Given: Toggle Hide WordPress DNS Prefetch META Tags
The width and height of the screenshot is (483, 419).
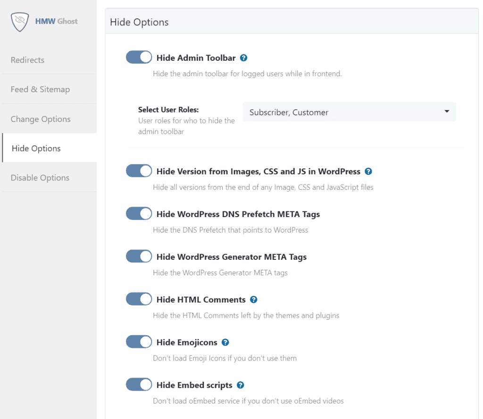Looking at the screenshot, I should [139, 214].
